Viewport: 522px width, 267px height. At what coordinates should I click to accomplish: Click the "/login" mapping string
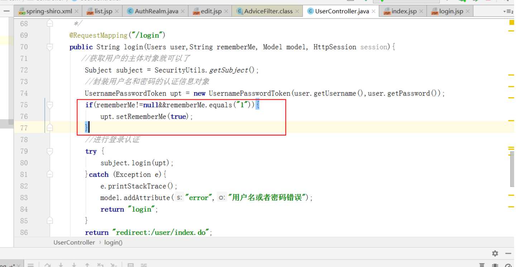148,35
